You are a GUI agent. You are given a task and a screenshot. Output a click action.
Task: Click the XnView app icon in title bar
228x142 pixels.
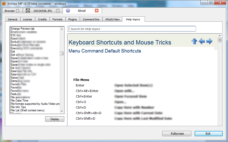4,4
